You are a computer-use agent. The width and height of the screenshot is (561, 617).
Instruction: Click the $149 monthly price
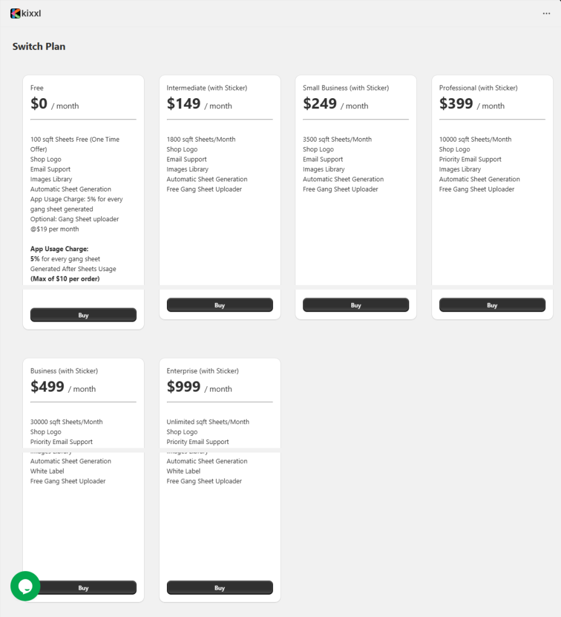[184, 104]
